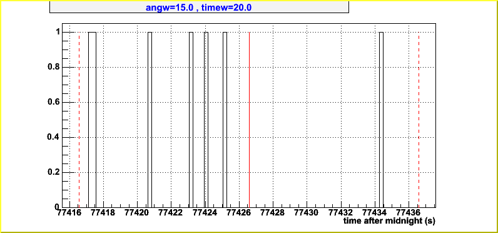Select the histogram bar at 77424

pyautogui.click(x=206, y=120)
